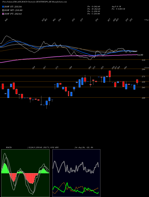Viewport: 149px width, 197px height.
Task: Click the 288 price axis label
Action: [x=143, y=70]
